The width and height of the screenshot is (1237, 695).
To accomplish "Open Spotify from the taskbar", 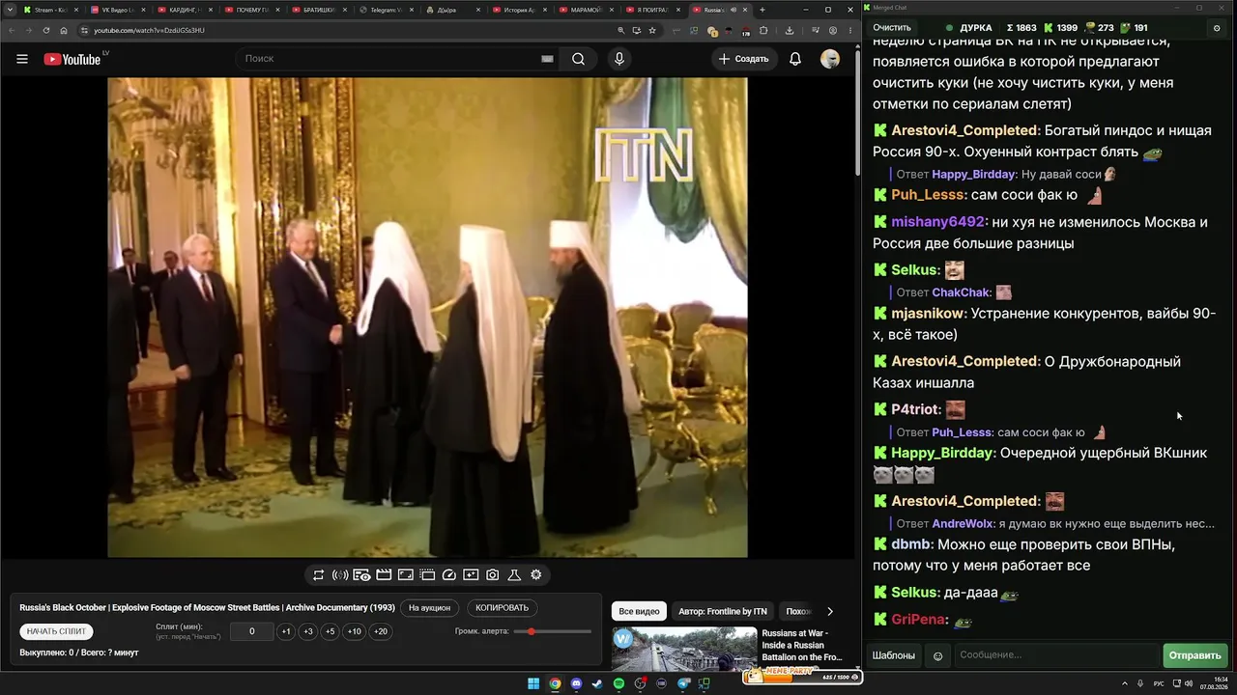I will [619, 683].
